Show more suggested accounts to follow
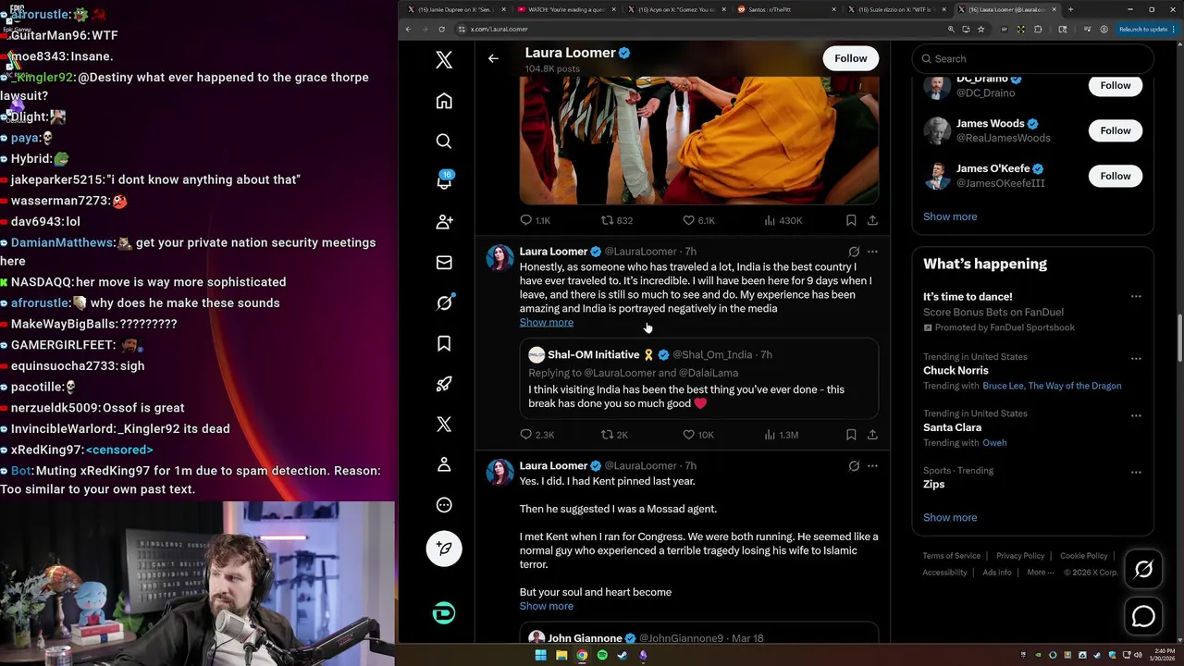This screenshot has height=666, width=1184. click(x=949, y=216)
